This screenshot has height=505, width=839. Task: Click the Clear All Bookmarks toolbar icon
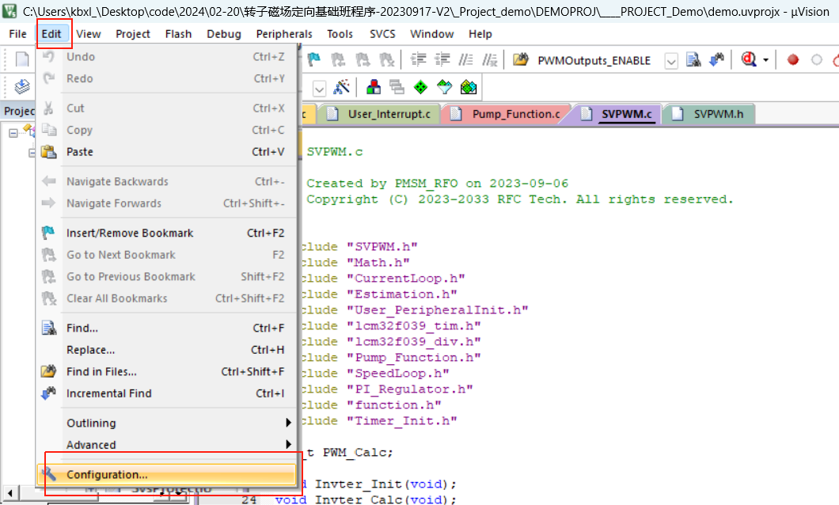[387, 59]
